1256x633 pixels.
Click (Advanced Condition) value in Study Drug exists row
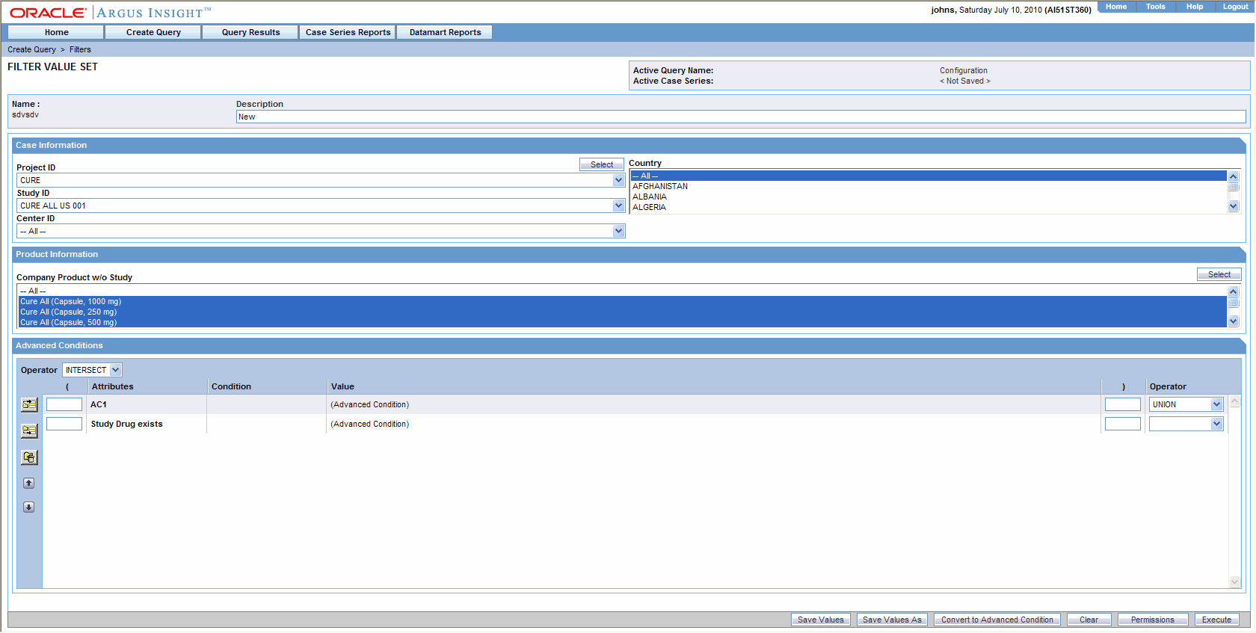point(369,424)
